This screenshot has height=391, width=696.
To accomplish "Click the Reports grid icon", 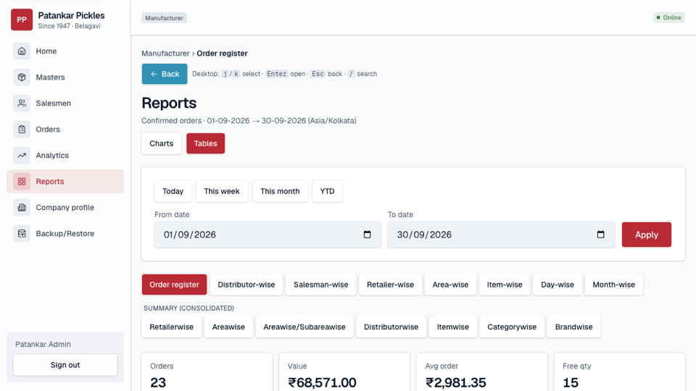I will (x=22, y=181).
